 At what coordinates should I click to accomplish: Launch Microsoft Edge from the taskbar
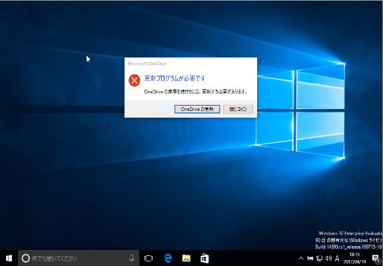coord(168,258)
